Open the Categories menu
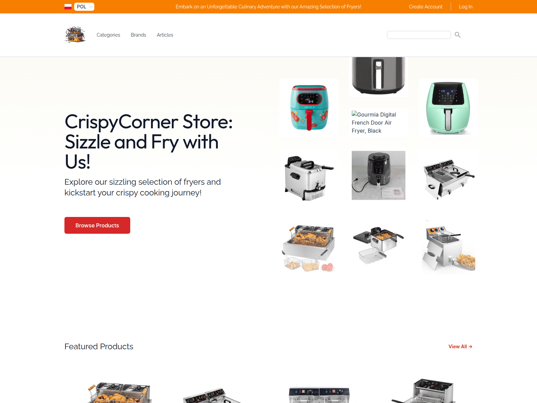Viewport: 537px width, 403px height. (108, 35)
